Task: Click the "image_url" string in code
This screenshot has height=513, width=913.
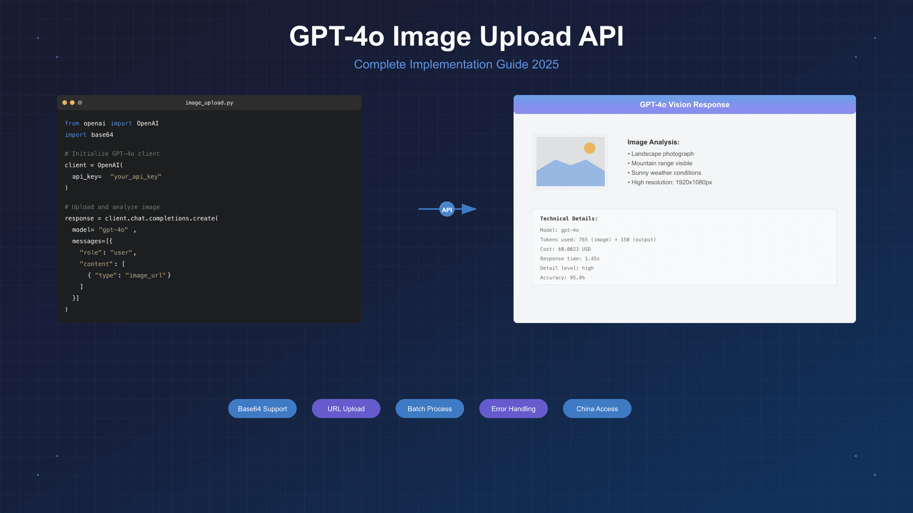Action: click(146, 275)
